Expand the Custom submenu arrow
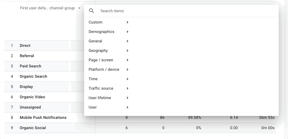The image size is (288, 139). click(x=128, y=22)
